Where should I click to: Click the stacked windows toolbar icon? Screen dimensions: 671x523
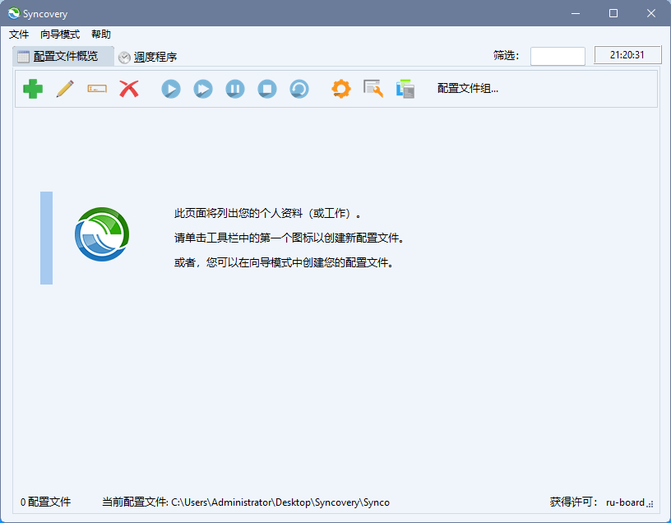coord(405,89)
